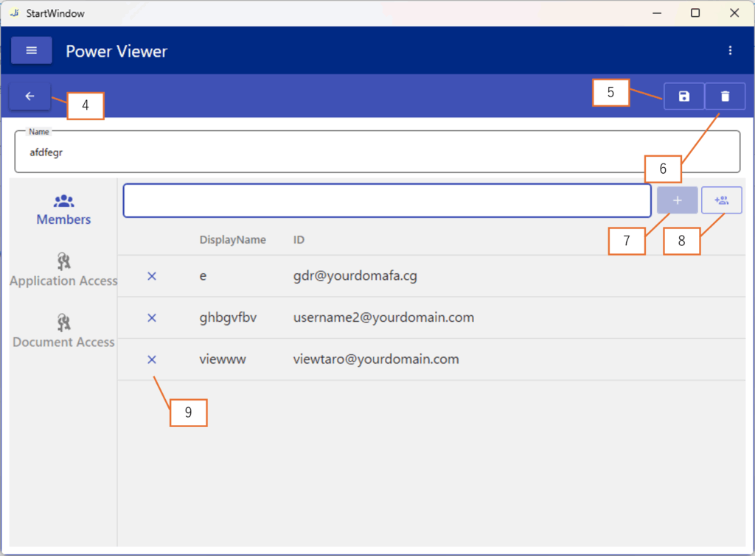Delete the group using trash icon

click(x=725, y=96)
